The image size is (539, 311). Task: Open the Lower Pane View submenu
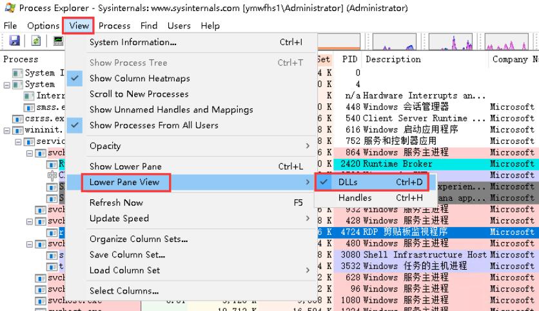coord(191,183)
